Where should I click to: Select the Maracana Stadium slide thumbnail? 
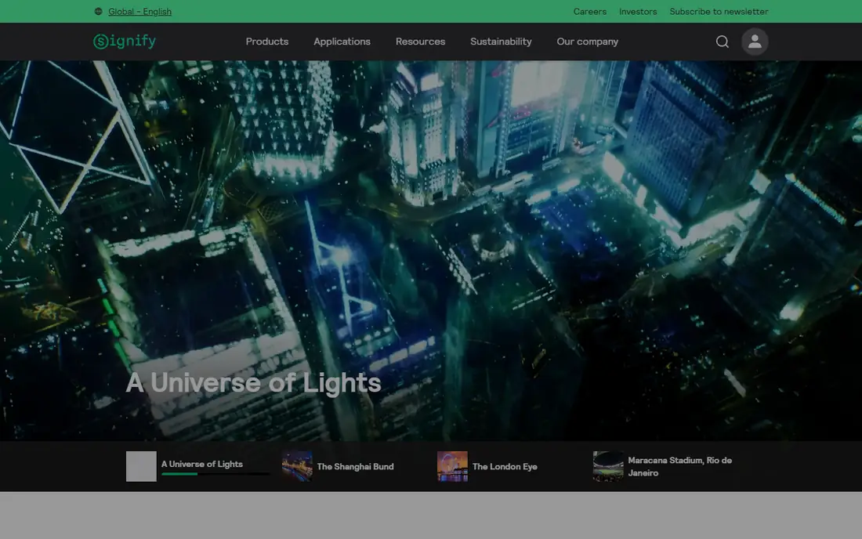[608, 466]
